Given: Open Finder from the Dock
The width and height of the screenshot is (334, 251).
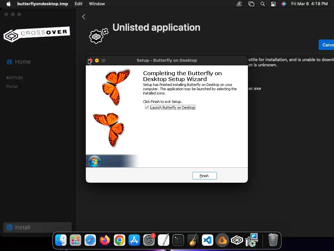Looking at the screenshot, I should click(x=61, y=240).
